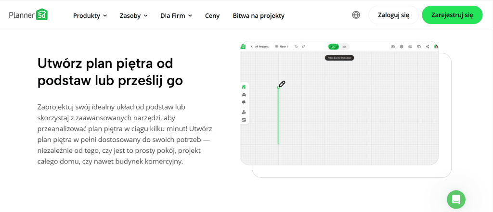Expand the Produkty dropdown menu
This screenshot has width=493, height=212.
click(90, 15)
